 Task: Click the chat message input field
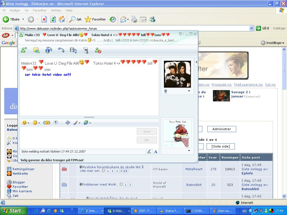(77, 137)
